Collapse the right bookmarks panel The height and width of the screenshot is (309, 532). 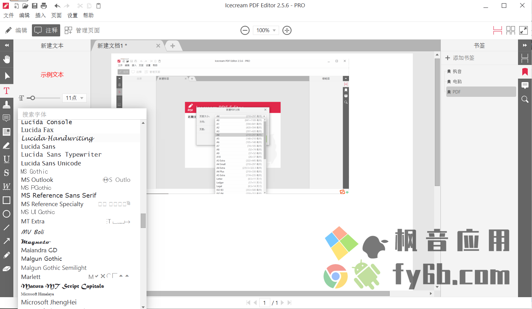click(525, 46)
